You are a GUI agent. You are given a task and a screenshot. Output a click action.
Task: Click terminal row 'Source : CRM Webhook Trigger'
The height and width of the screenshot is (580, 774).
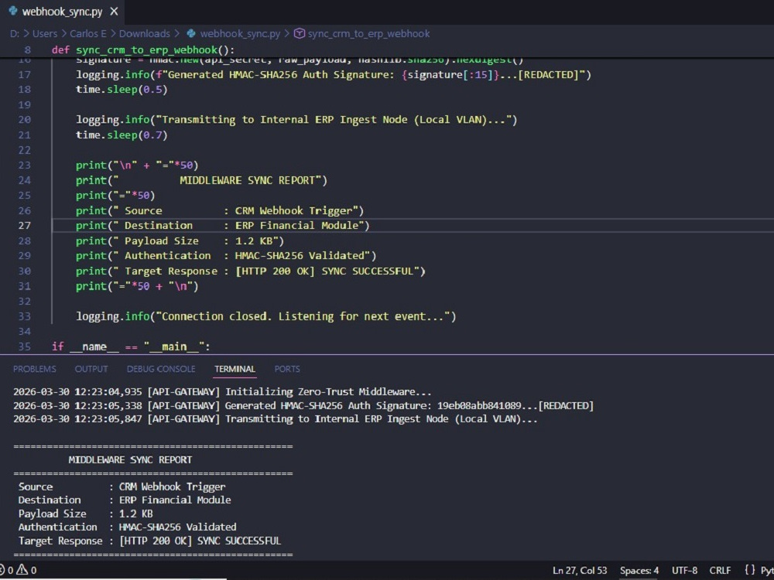(x=122, y=486)
